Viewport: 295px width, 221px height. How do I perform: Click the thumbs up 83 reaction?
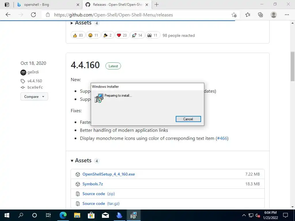pyautogui.click(x=78, y=35)
